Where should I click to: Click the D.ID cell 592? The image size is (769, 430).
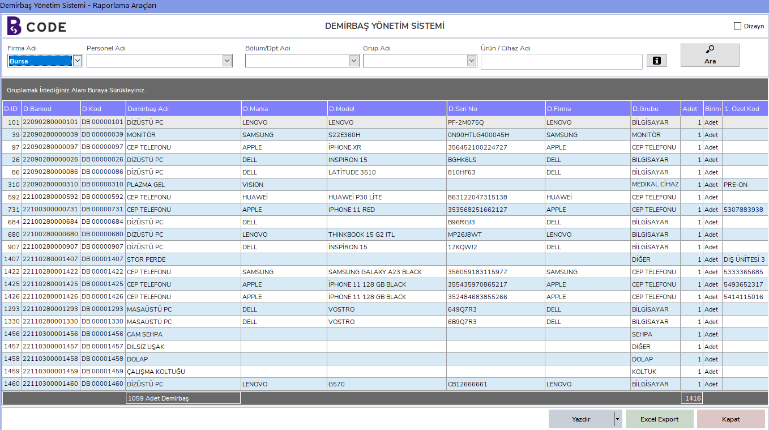pos(11,197)
